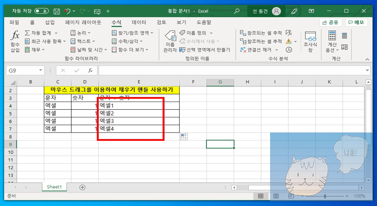Screen dimensions: 377x206
Task: Switch to Page Layout view in status bar
Action: coord(276,196)
